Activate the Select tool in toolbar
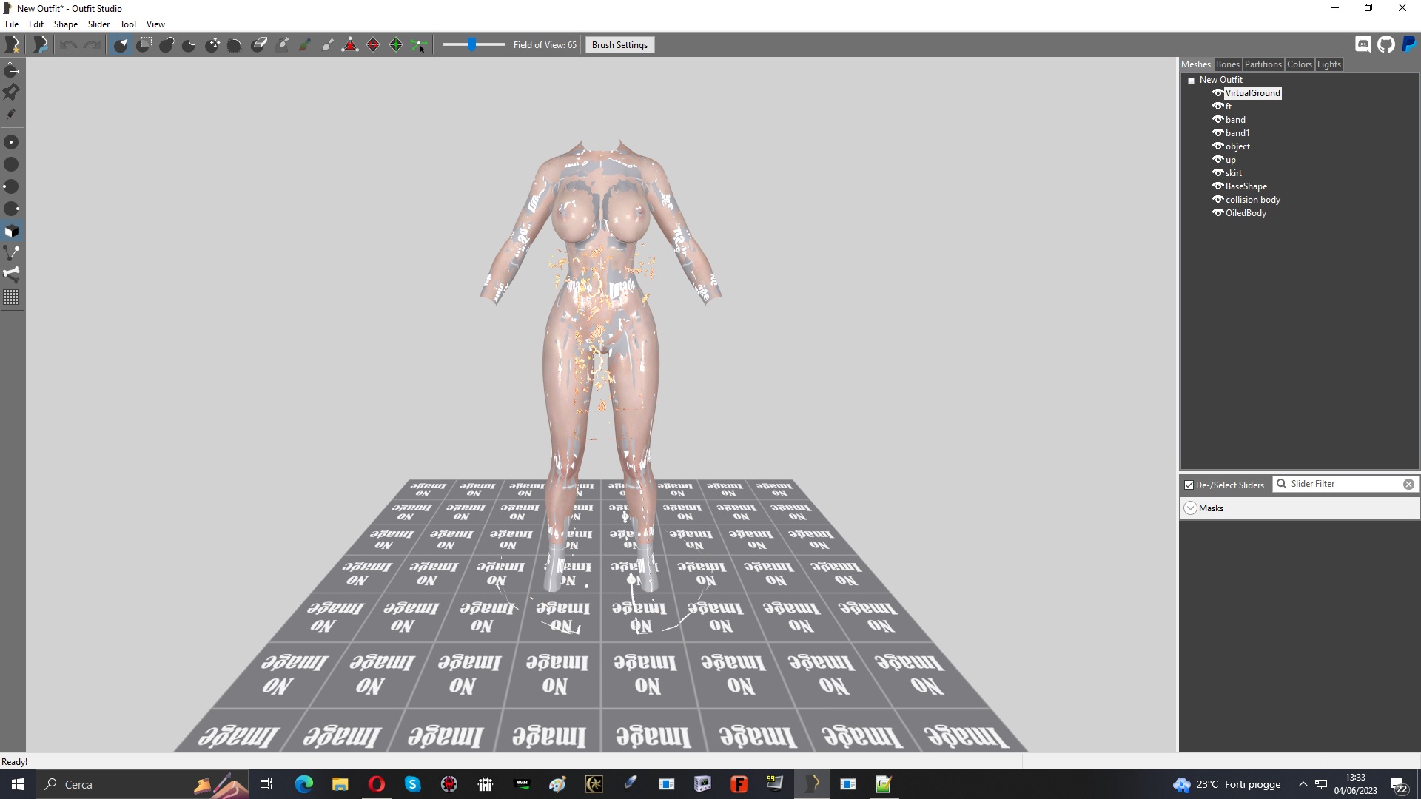1421x799 pixels. click(121, 45)
